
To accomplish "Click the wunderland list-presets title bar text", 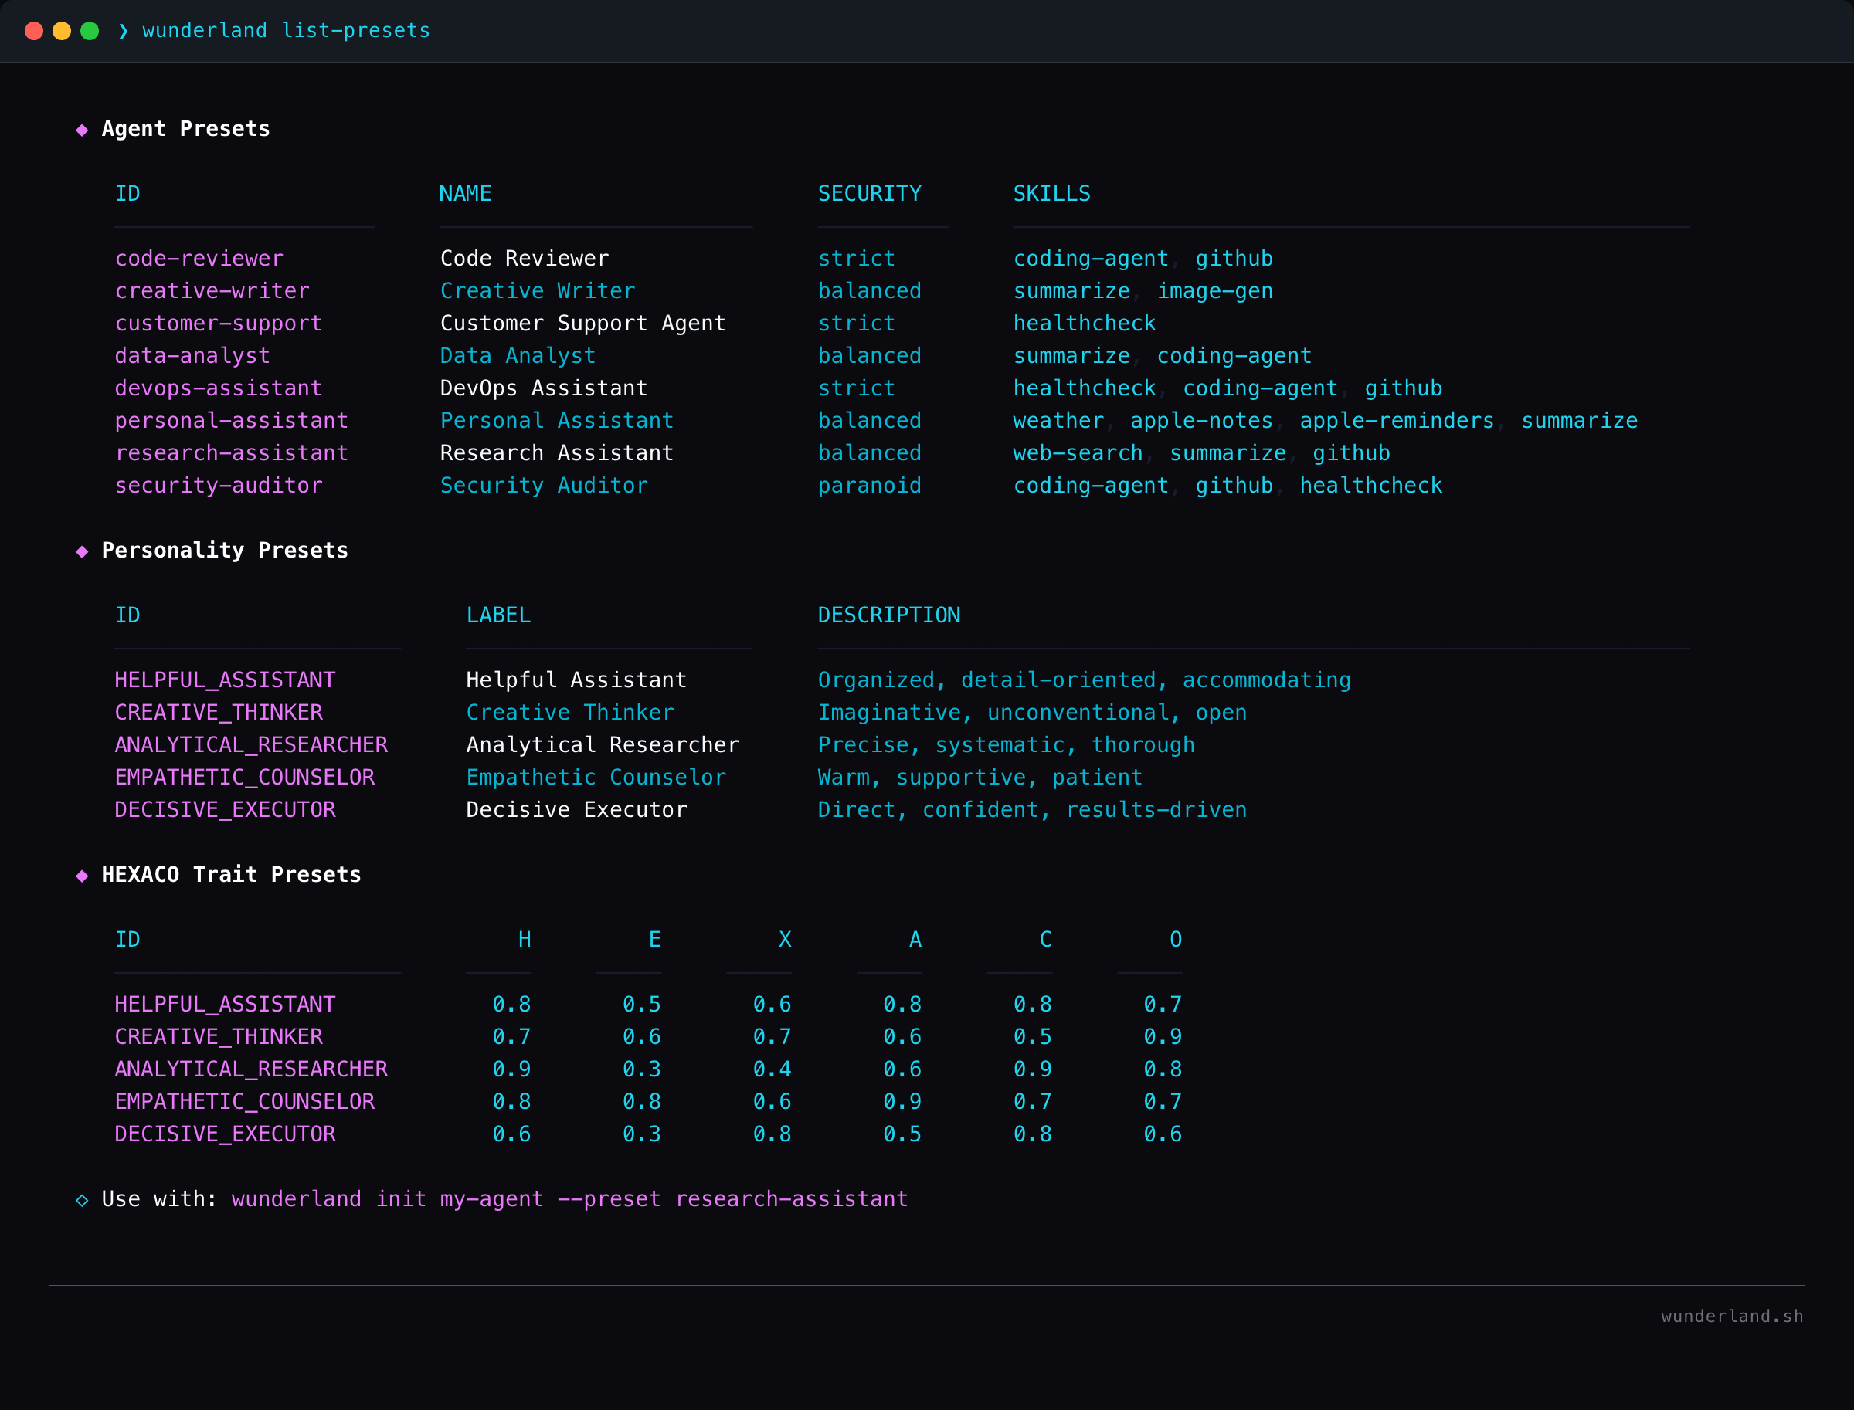I will (x=287, y=30).
